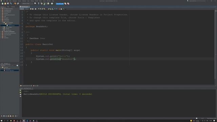Click the New File toolbar icon

(2, 4)
